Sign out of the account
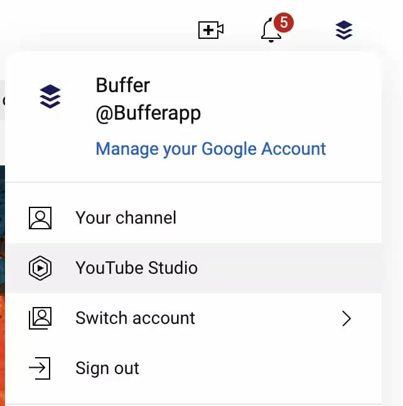403x406 pixels. 107,368
